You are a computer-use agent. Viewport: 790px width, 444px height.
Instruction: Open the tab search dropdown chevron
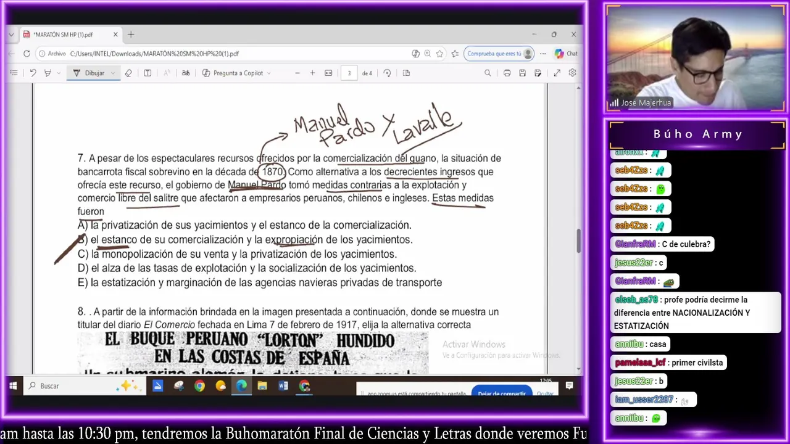[11, 35]
